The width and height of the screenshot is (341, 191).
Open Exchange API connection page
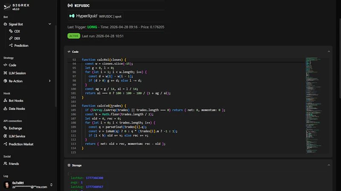click(x=15, y=128)
